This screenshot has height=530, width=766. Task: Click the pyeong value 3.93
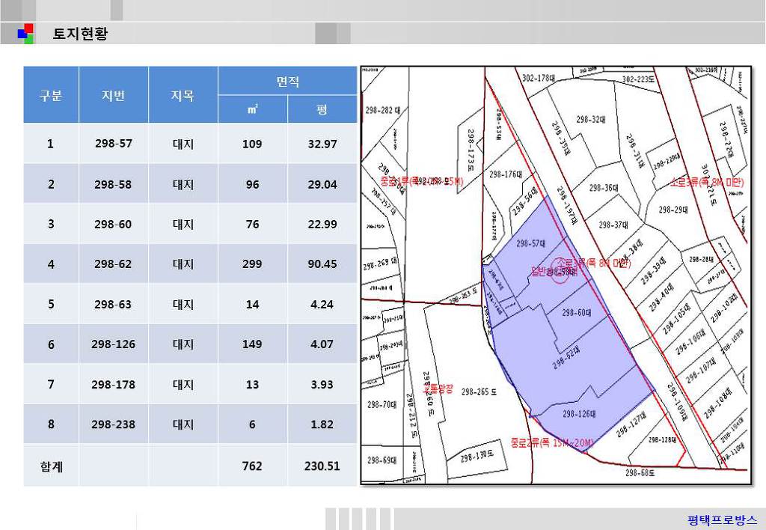pyautogui.click(x=322, y=384)
